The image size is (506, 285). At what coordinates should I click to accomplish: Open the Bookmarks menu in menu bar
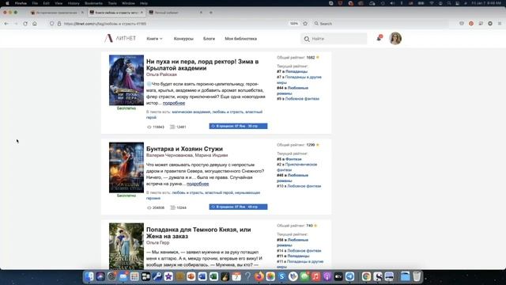click(x=93, y=3)
